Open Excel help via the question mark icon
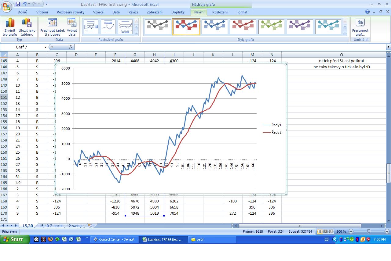 click(367, 12)
